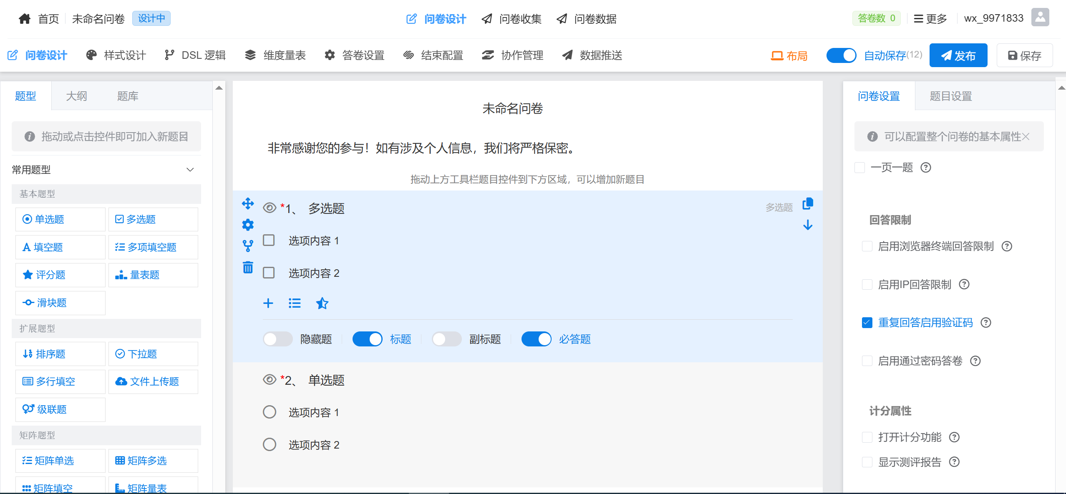Delete question 1 with the trash icon
Screen dimensions: 1066x494
(x=248, y=267)
